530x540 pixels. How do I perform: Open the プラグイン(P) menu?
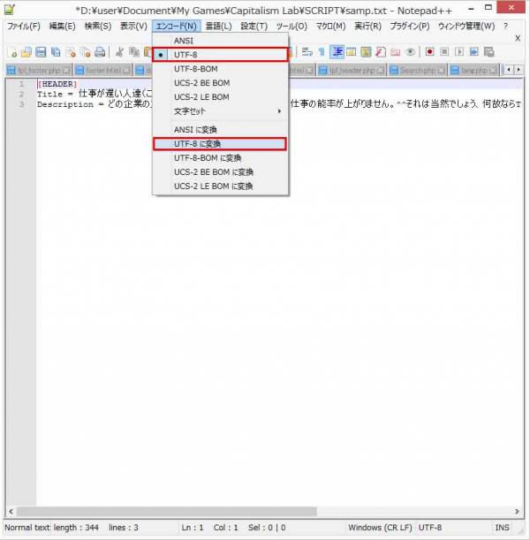pyautogui.click(x=410, y=27)
